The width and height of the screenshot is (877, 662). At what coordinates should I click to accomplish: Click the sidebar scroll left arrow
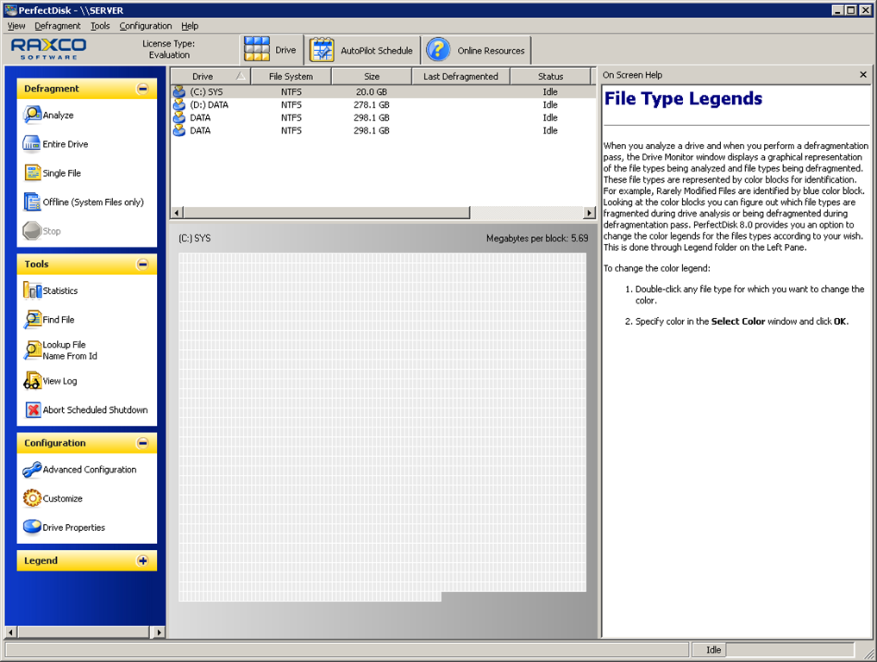pos(10,633)
